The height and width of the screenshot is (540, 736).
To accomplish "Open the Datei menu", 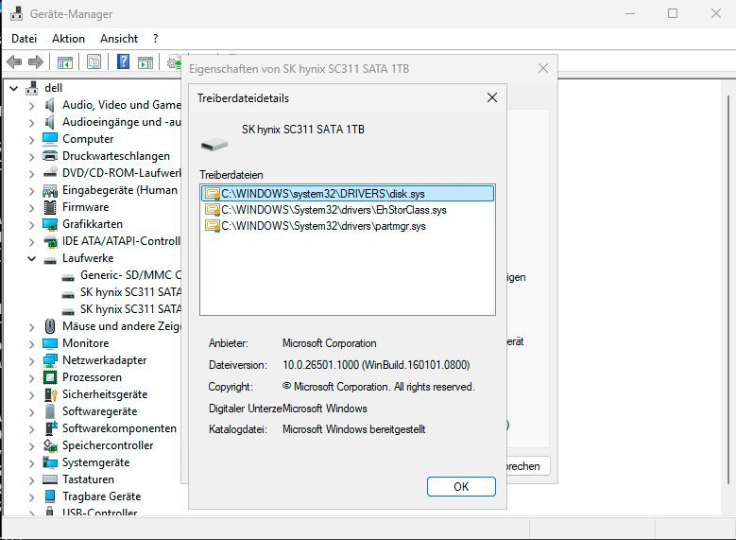I will (x=24, y=39).
